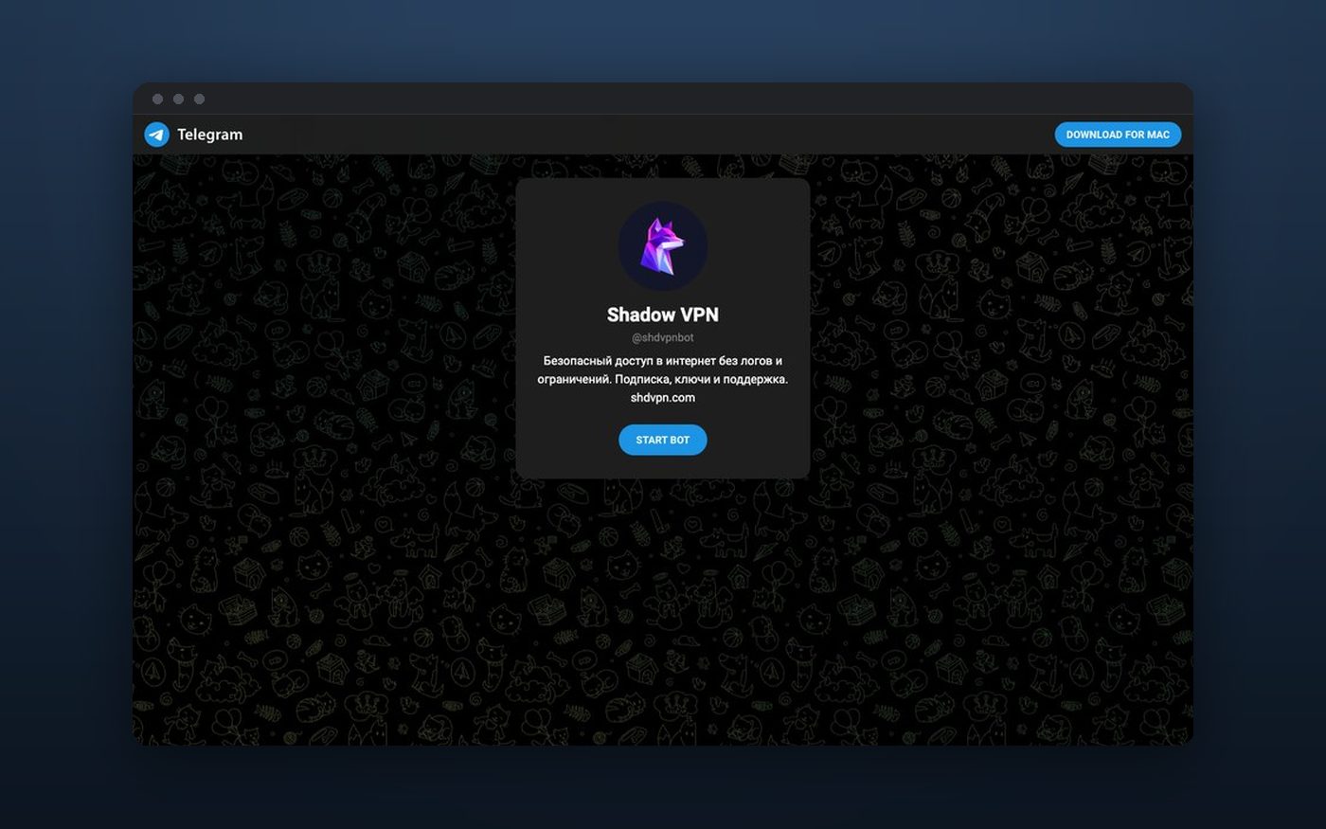Click the Shadow VPN bot title
The width and height of the screenshot is (1326, 829).
pos(663,315)
